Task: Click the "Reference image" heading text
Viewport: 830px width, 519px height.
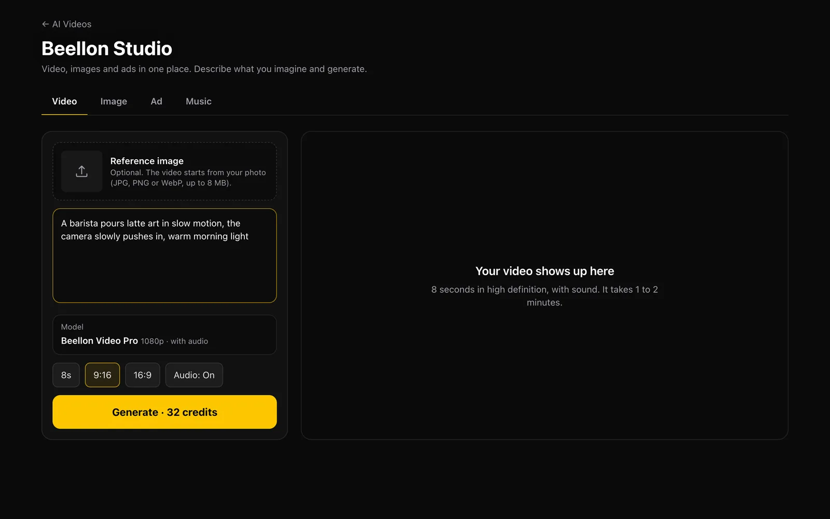Action: coord(147,161)
